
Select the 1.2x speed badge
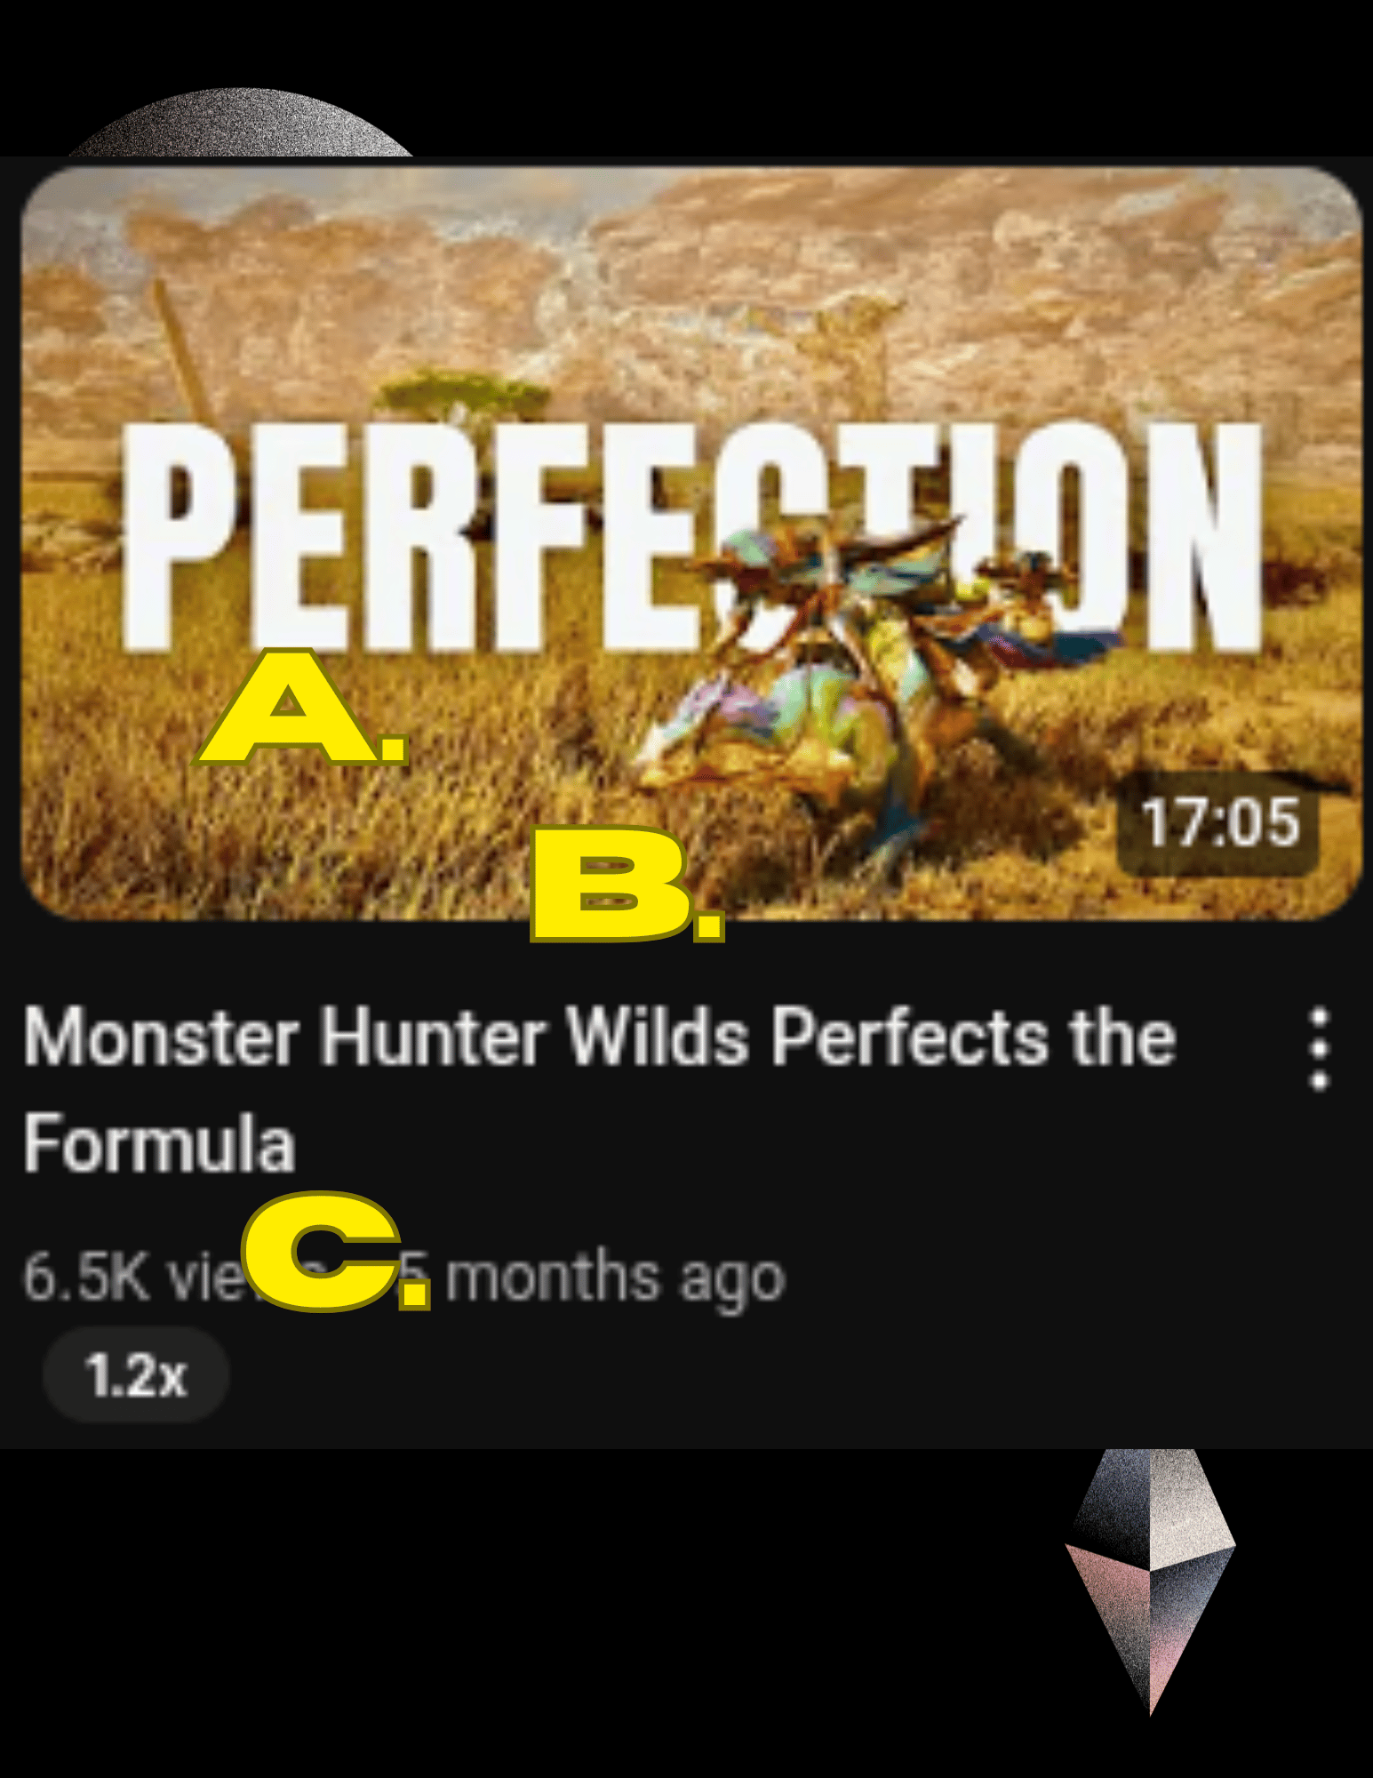pos(136,1375)
